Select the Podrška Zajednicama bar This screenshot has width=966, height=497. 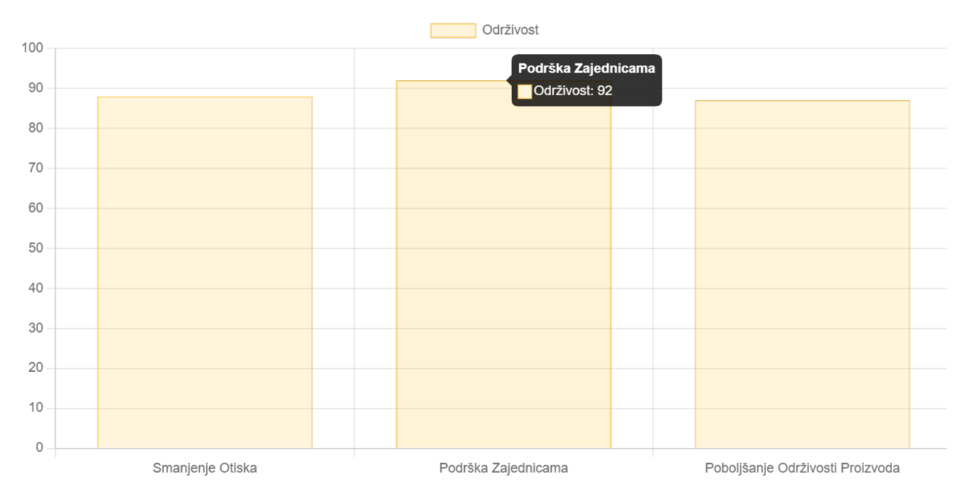click(x=503, y=265)
